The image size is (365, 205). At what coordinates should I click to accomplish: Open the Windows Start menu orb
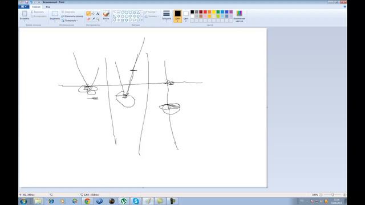point(23,201)
